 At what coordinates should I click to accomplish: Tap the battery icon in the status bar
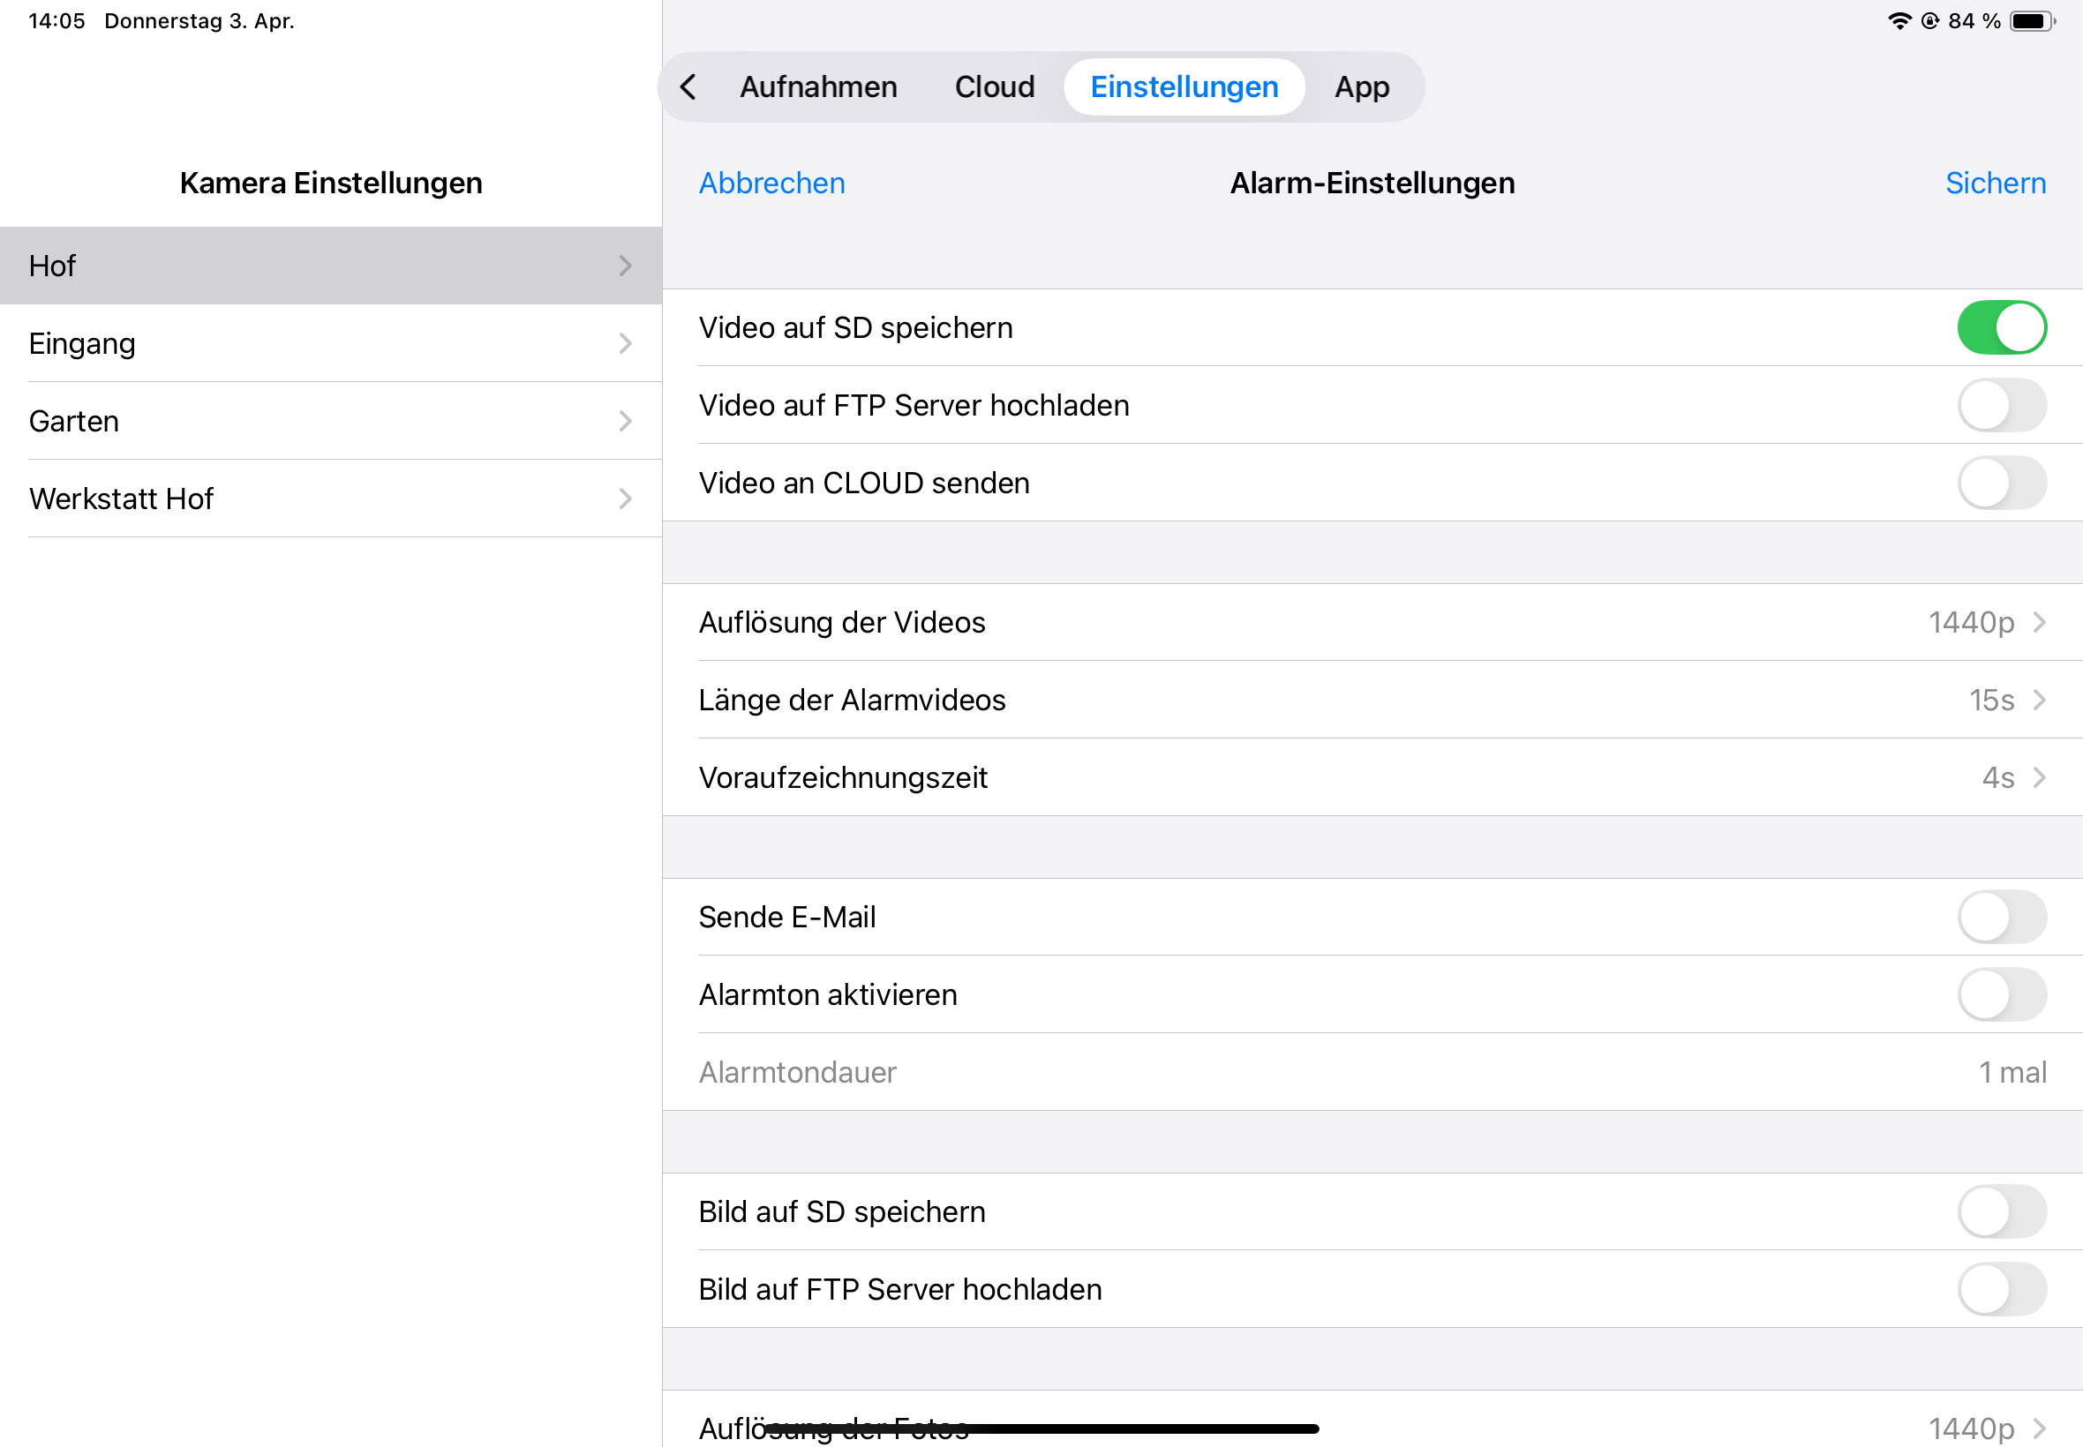2031,21
